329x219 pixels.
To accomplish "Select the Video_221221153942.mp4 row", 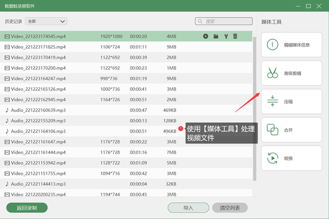I will 126,163.
